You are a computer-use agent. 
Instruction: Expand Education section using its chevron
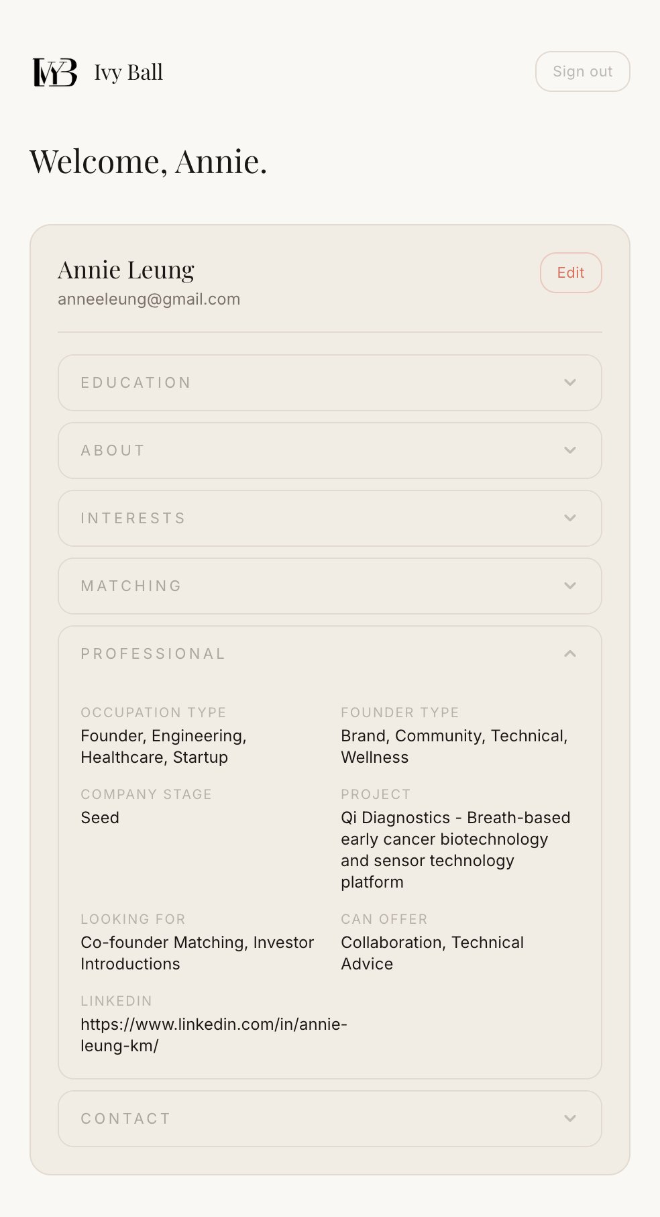point(570,382)
